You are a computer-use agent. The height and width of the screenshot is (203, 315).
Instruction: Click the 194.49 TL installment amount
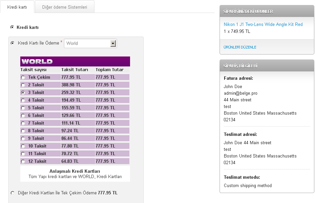click(x=71, y=100)
